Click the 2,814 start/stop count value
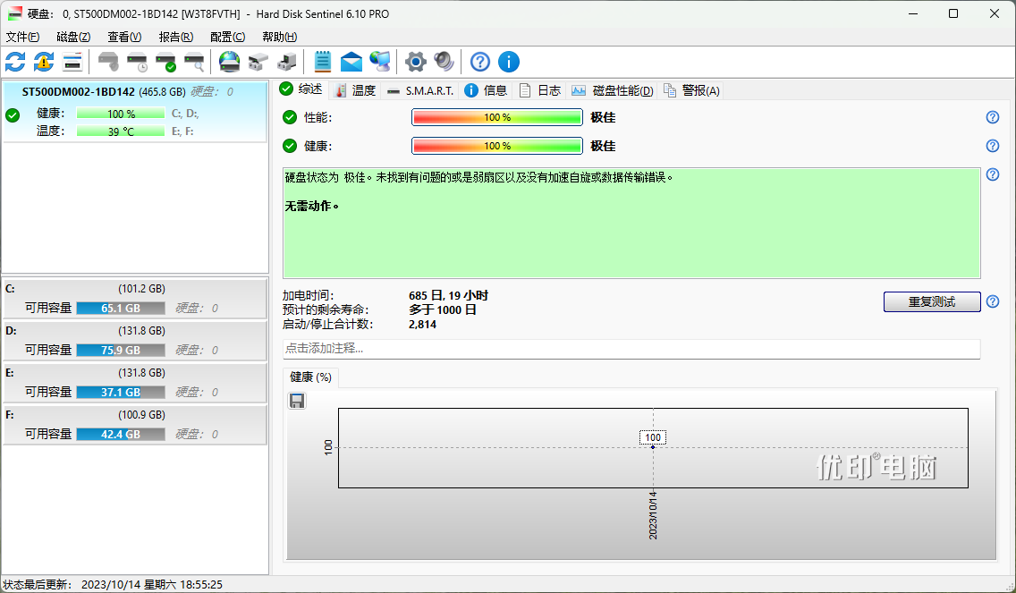This screenshot has height=593, width=1016. click(422, 324)
